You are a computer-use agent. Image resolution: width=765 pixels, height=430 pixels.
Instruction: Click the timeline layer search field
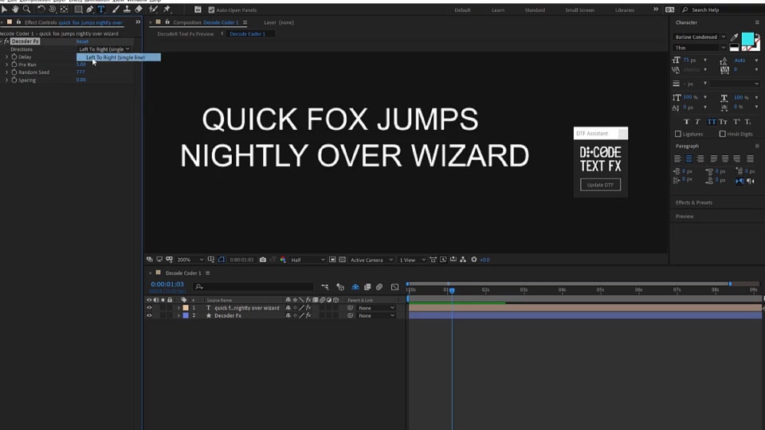click(x=253, y=287)
